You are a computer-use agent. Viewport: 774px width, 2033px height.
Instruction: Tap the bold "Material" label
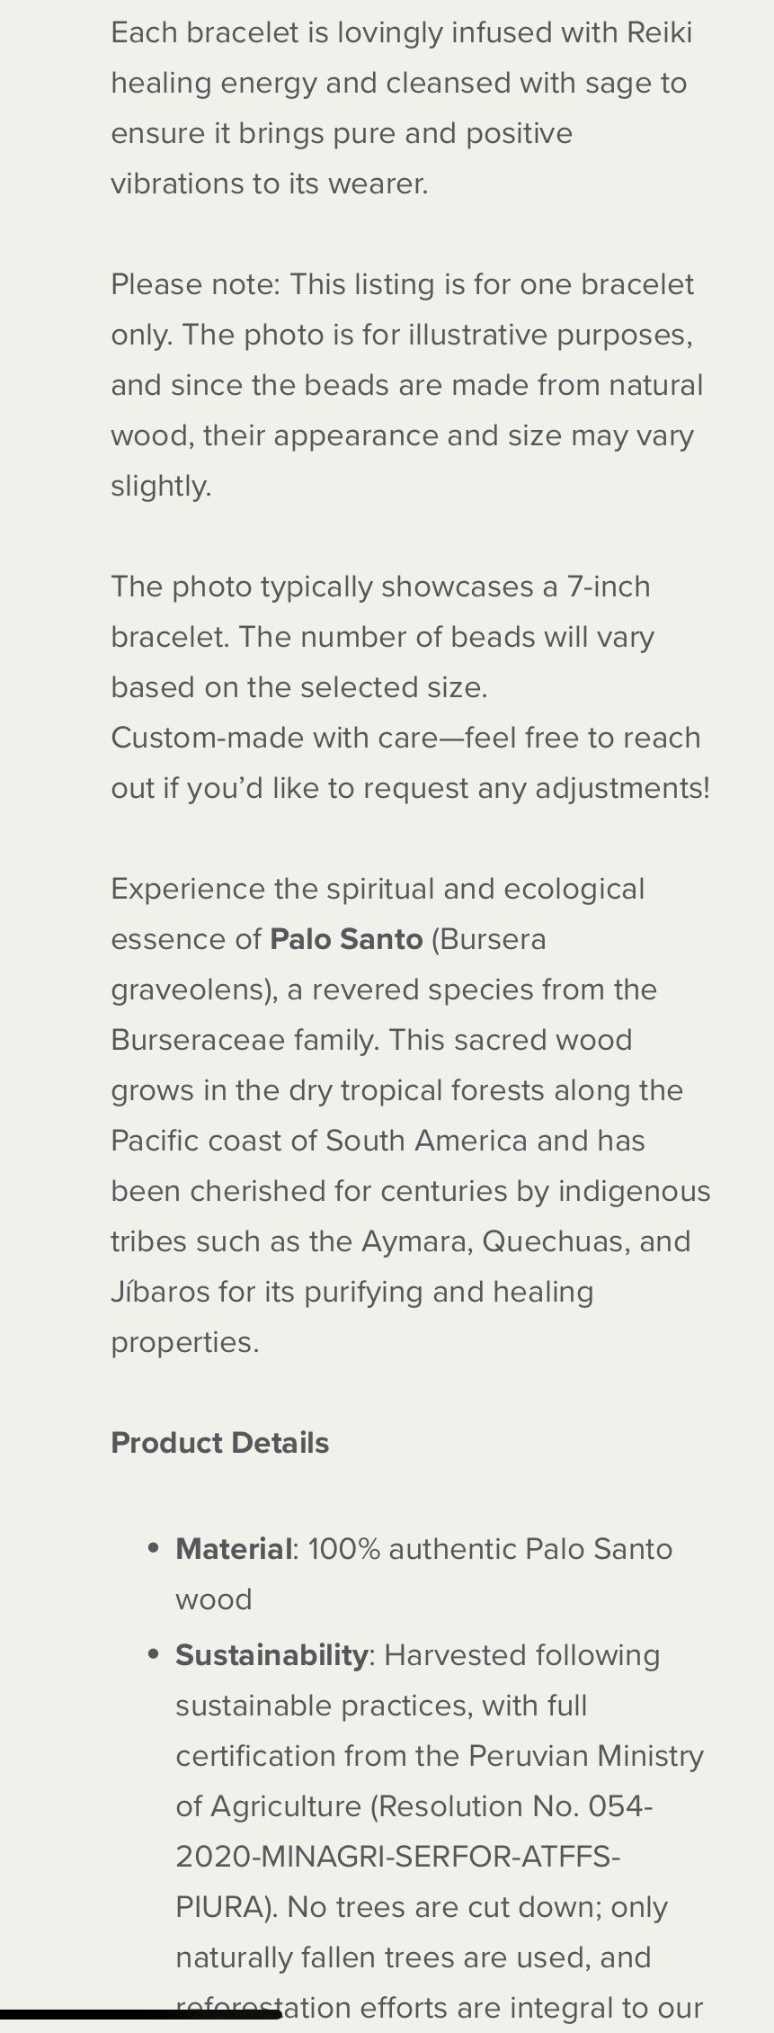pos(234,1549)
